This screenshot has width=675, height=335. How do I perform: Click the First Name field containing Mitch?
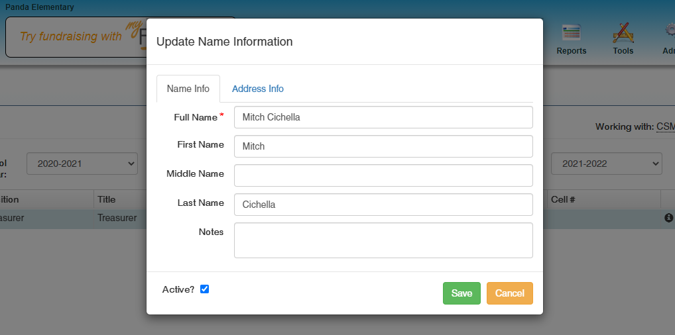383,146
